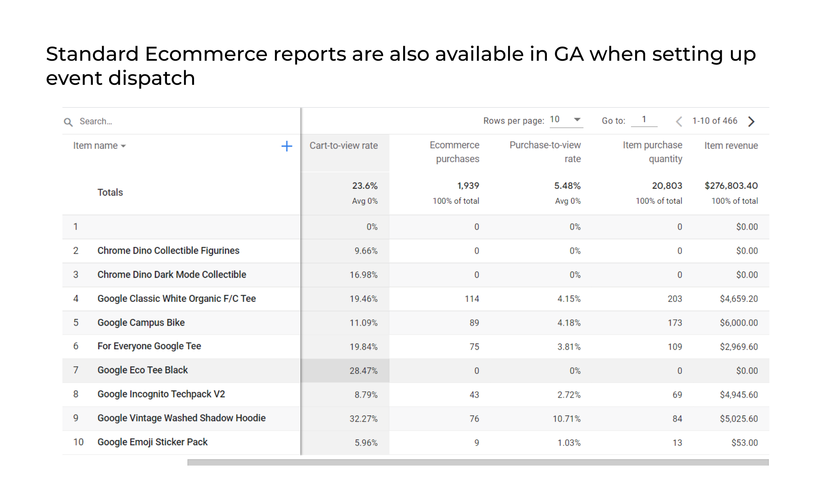Viewport: 833px width, 499px height.
Task: Click the 1-10 of 466 pagination text
Action: point(715,121)
